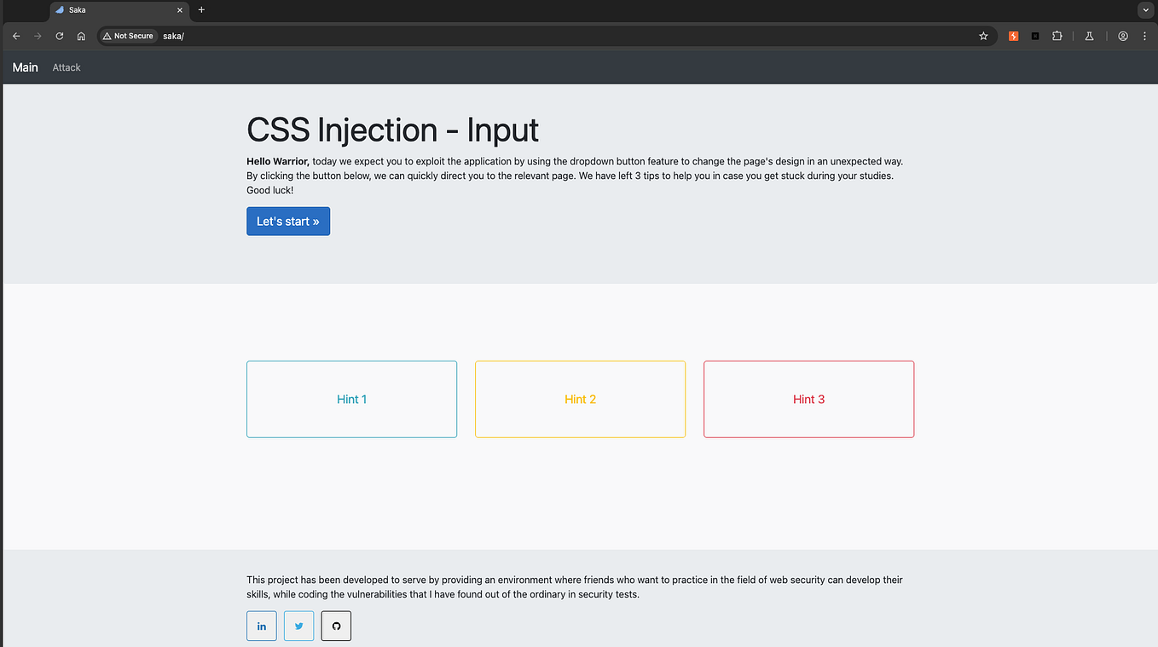
Task: Open the LinkedIn profile icon
Action: click(x=261, y=626)
